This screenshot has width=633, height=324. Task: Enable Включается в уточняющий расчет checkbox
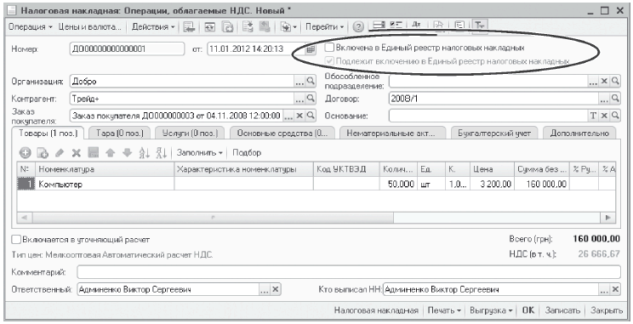click(16, 240)
